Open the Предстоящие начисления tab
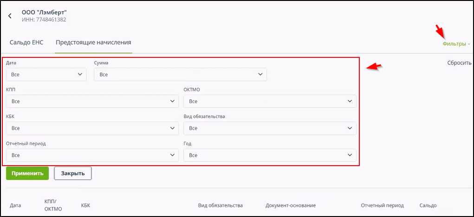The height and width of the screenshot is (217, 474). [x=93, y=42]
